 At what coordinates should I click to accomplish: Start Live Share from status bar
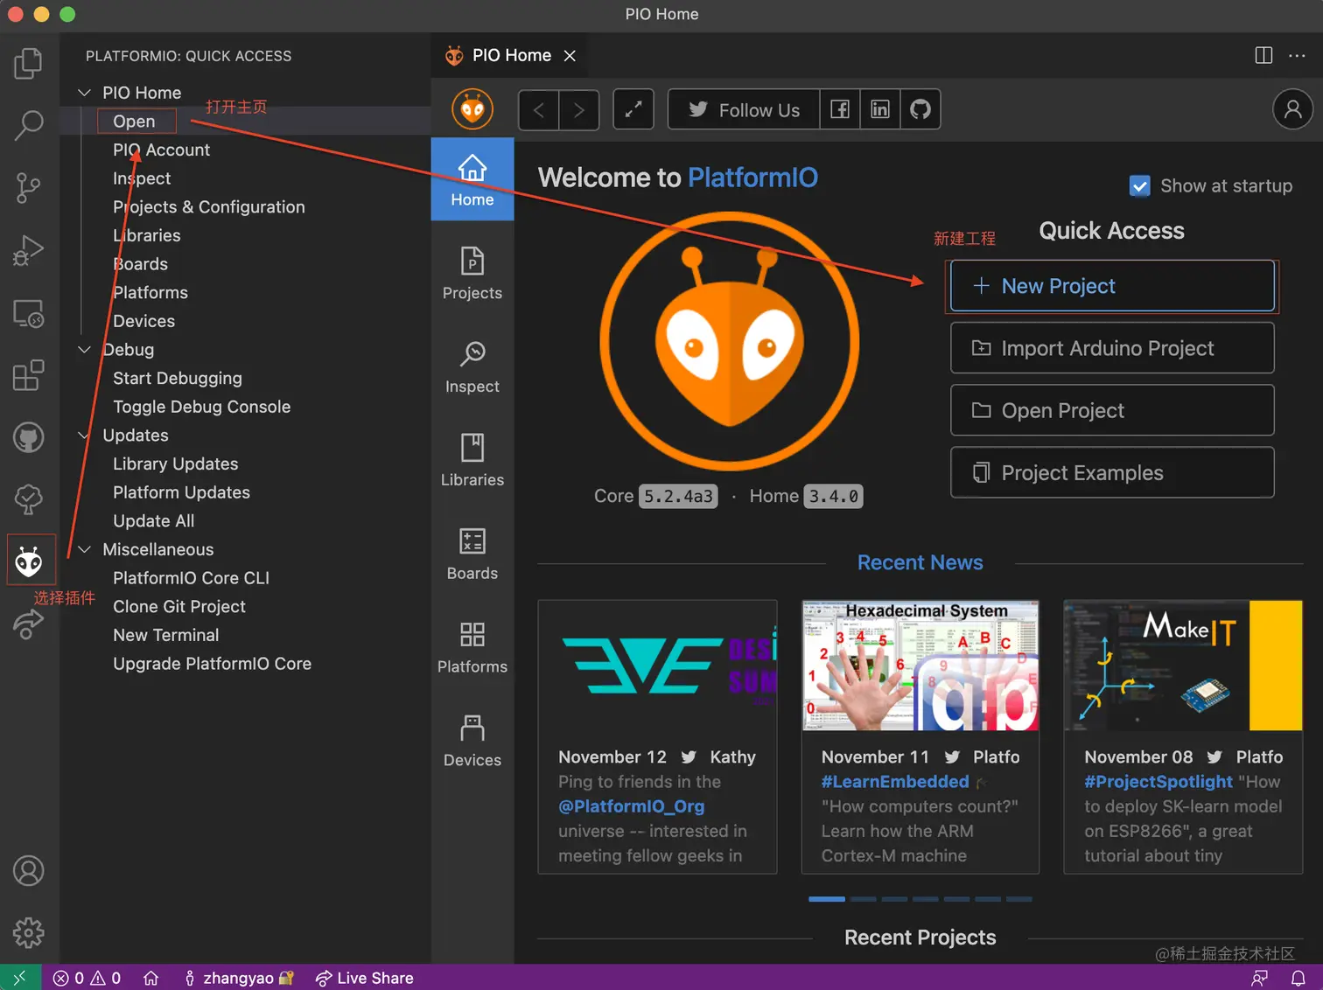point(365,978)
